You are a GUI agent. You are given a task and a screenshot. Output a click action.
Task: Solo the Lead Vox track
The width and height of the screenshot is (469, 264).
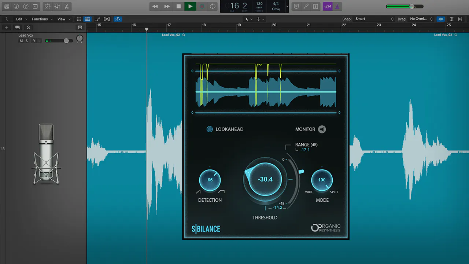pos(26,41)
